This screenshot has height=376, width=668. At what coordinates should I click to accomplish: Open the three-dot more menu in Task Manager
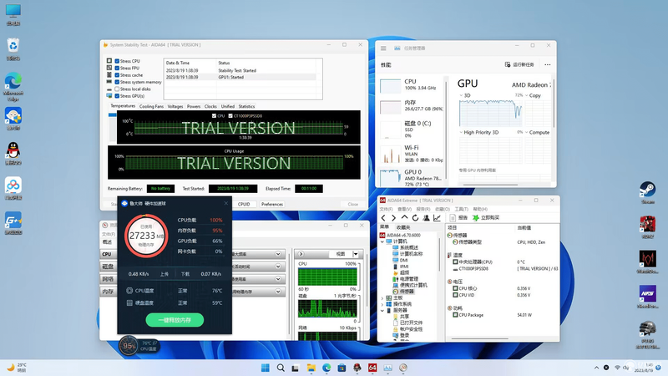click(x=548, y=64)
